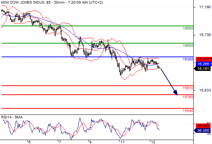Select the 16,738 price axis label

coord(205,35)
